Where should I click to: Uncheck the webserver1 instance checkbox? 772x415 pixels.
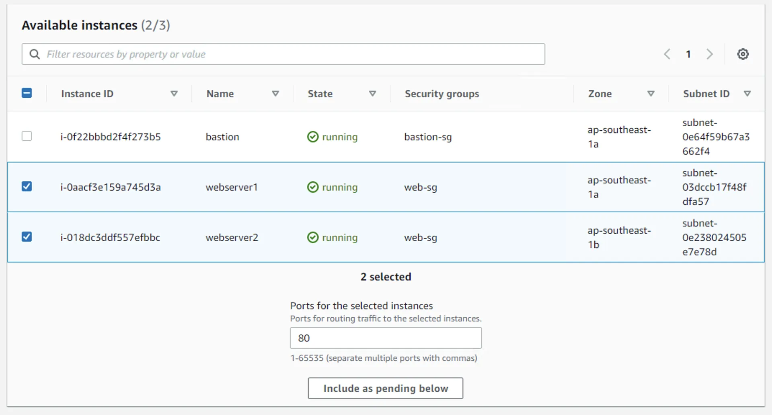pos(27,186)
